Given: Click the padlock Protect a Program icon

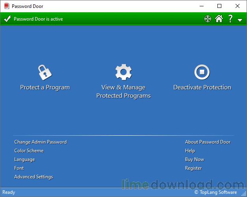Looking at the screenshot, I should (45, 72).
